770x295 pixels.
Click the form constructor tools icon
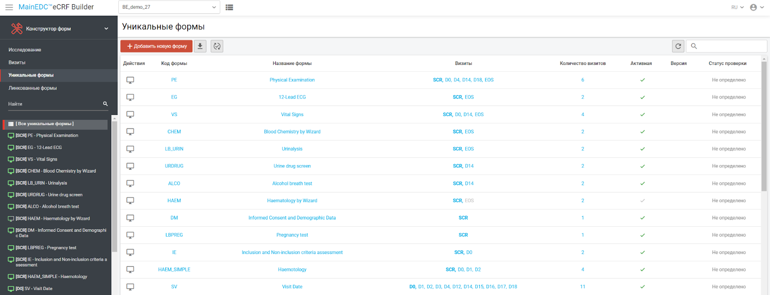[x=17, y=29]
